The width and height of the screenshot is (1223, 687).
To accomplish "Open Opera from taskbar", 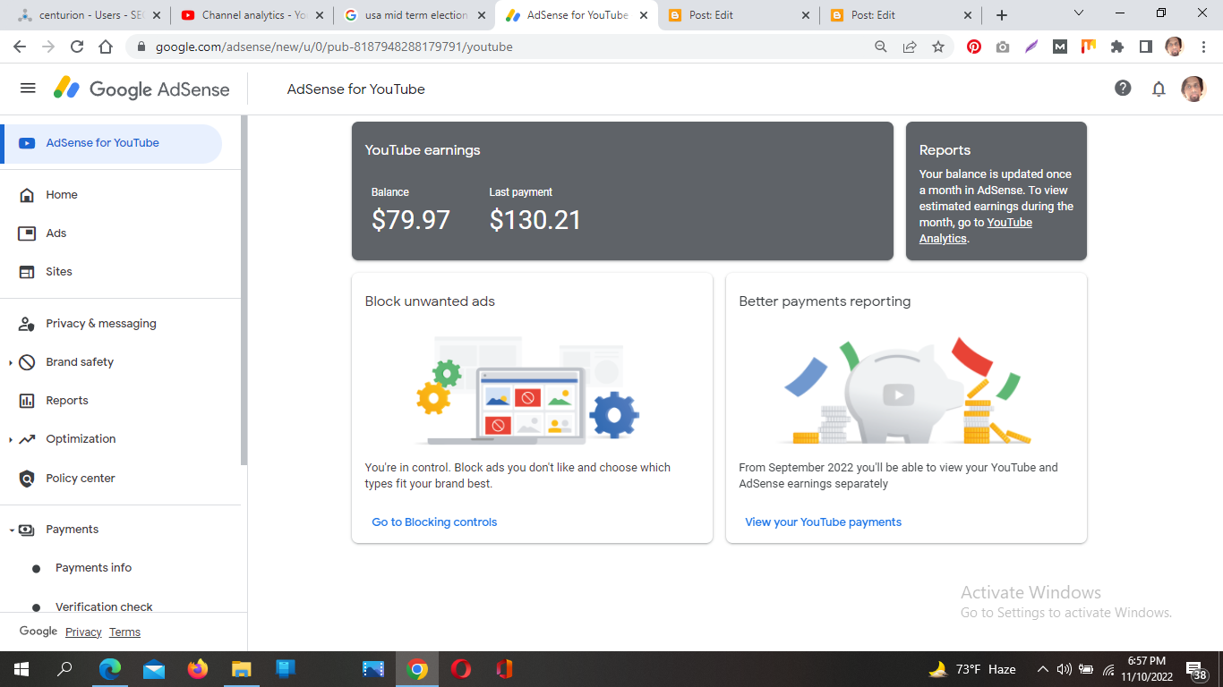I will pos(461,669).
